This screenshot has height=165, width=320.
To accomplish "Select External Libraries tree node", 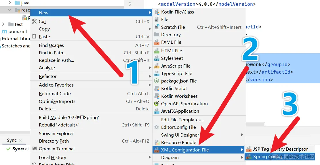I will coord(16,39).
